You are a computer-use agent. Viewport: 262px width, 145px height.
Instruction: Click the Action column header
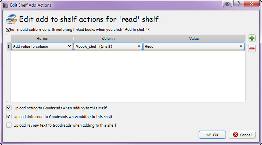click(x=42, y=38)
